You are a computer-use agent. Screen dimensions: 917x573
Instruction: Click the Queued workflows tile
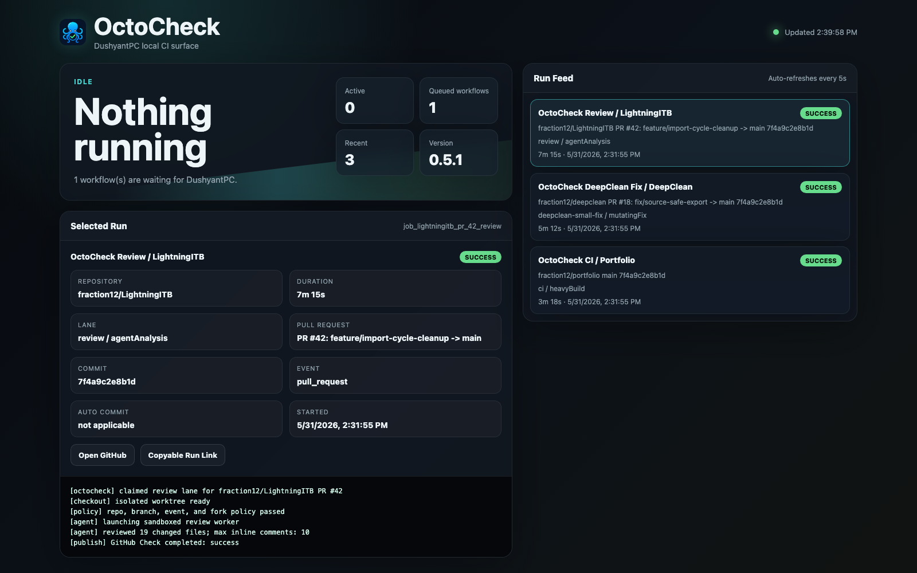(458, 100)
